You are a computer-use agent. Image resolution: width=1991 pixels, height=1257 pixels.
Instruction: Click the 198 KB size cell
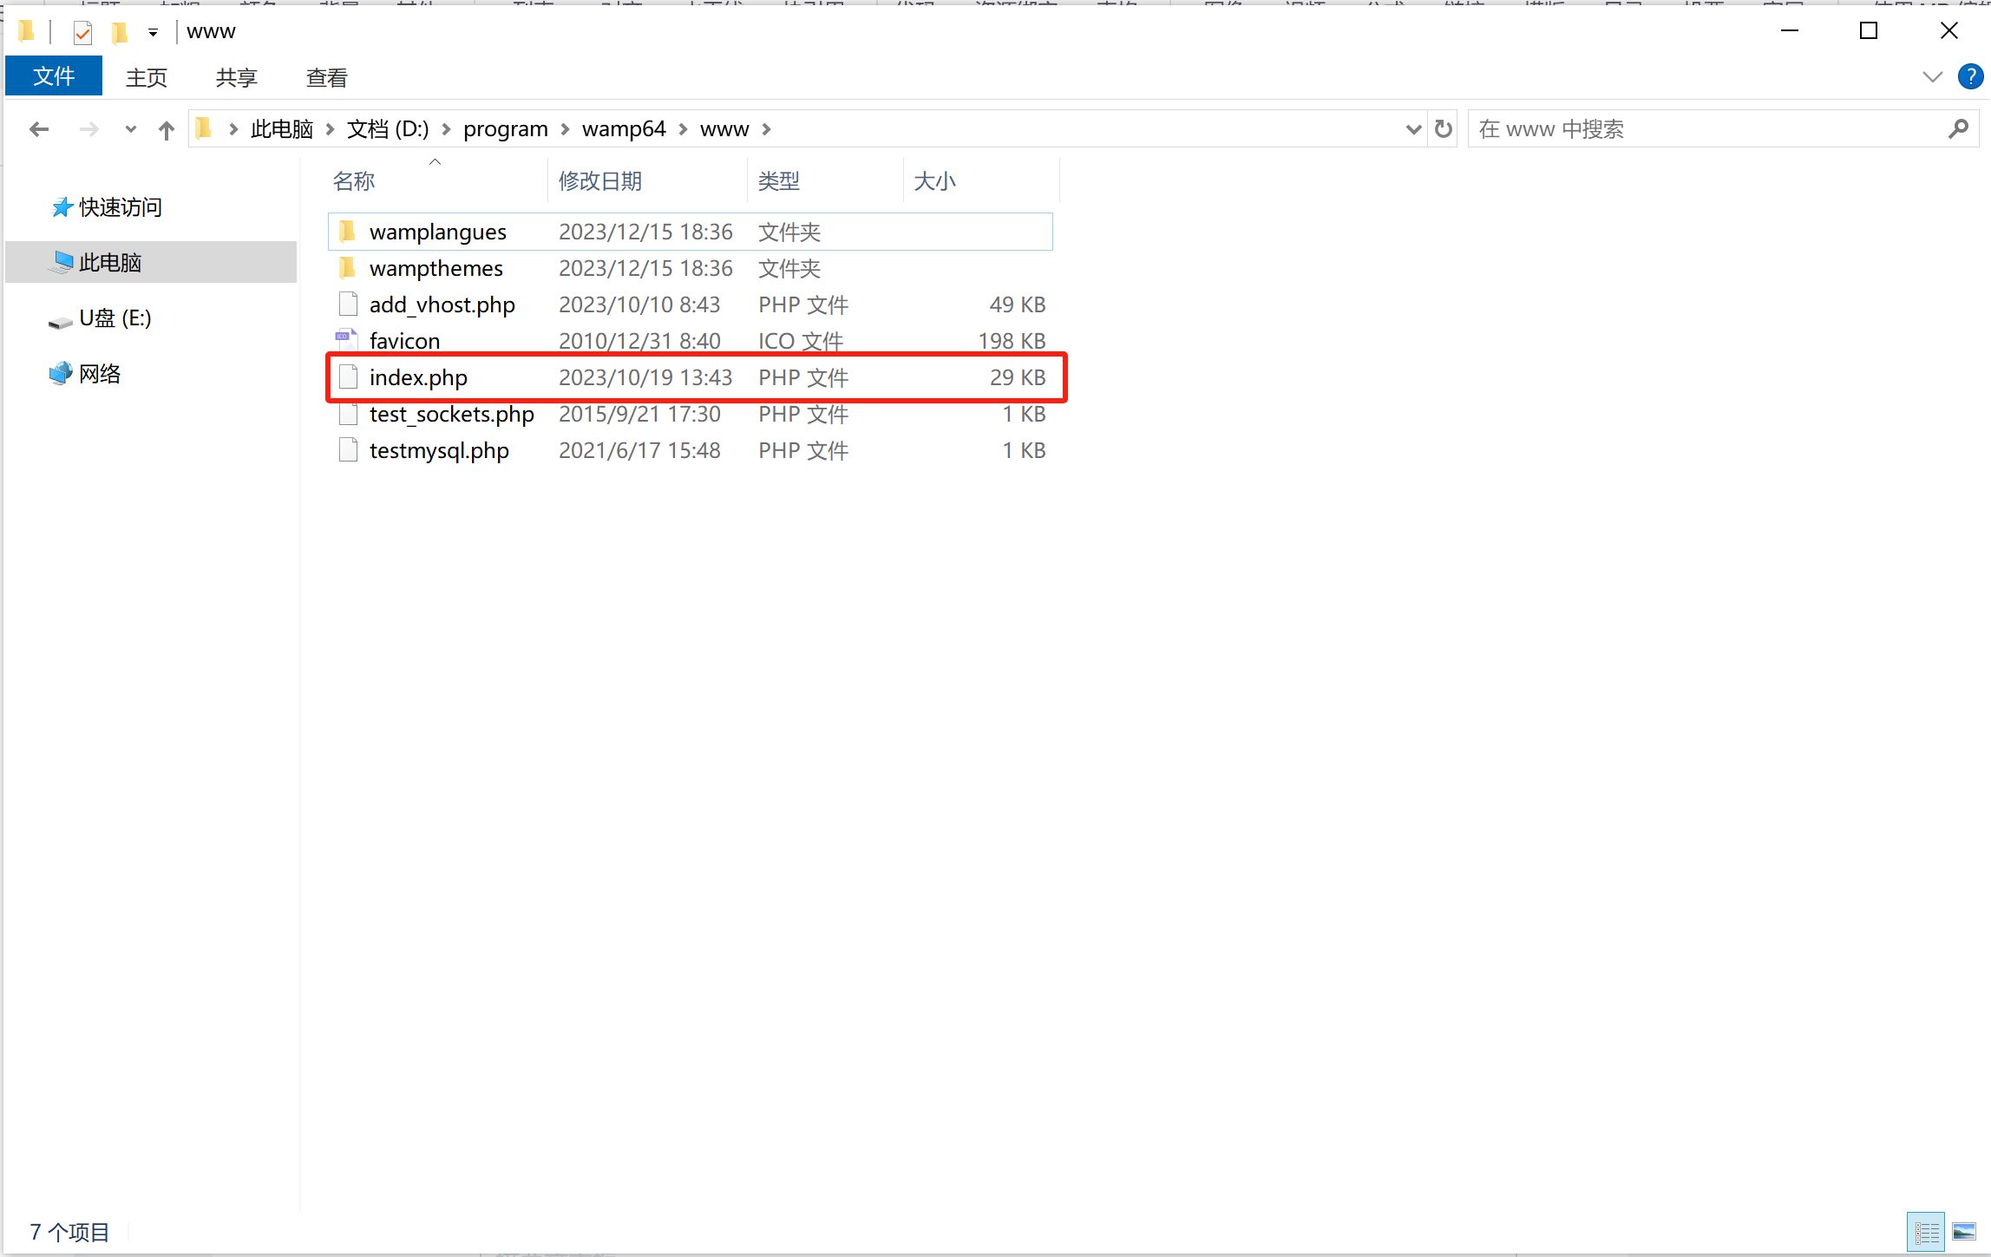click(1012, 341)
